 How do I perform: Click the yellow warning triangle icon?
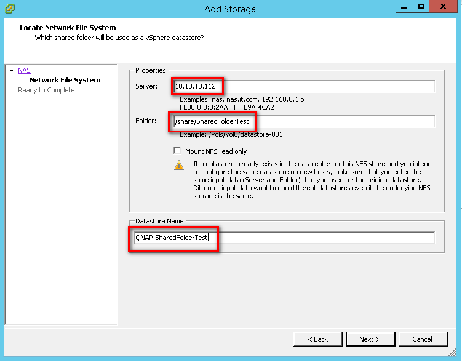[179, 165]
